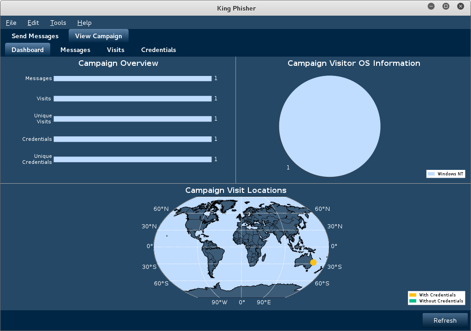Minimize the King Phisher window
471x331 pixels.
tap(431, 6)
